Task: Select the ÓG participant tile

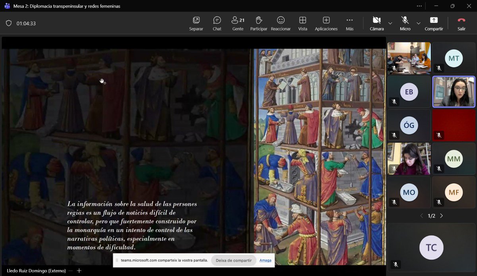Action: (409, 125)
